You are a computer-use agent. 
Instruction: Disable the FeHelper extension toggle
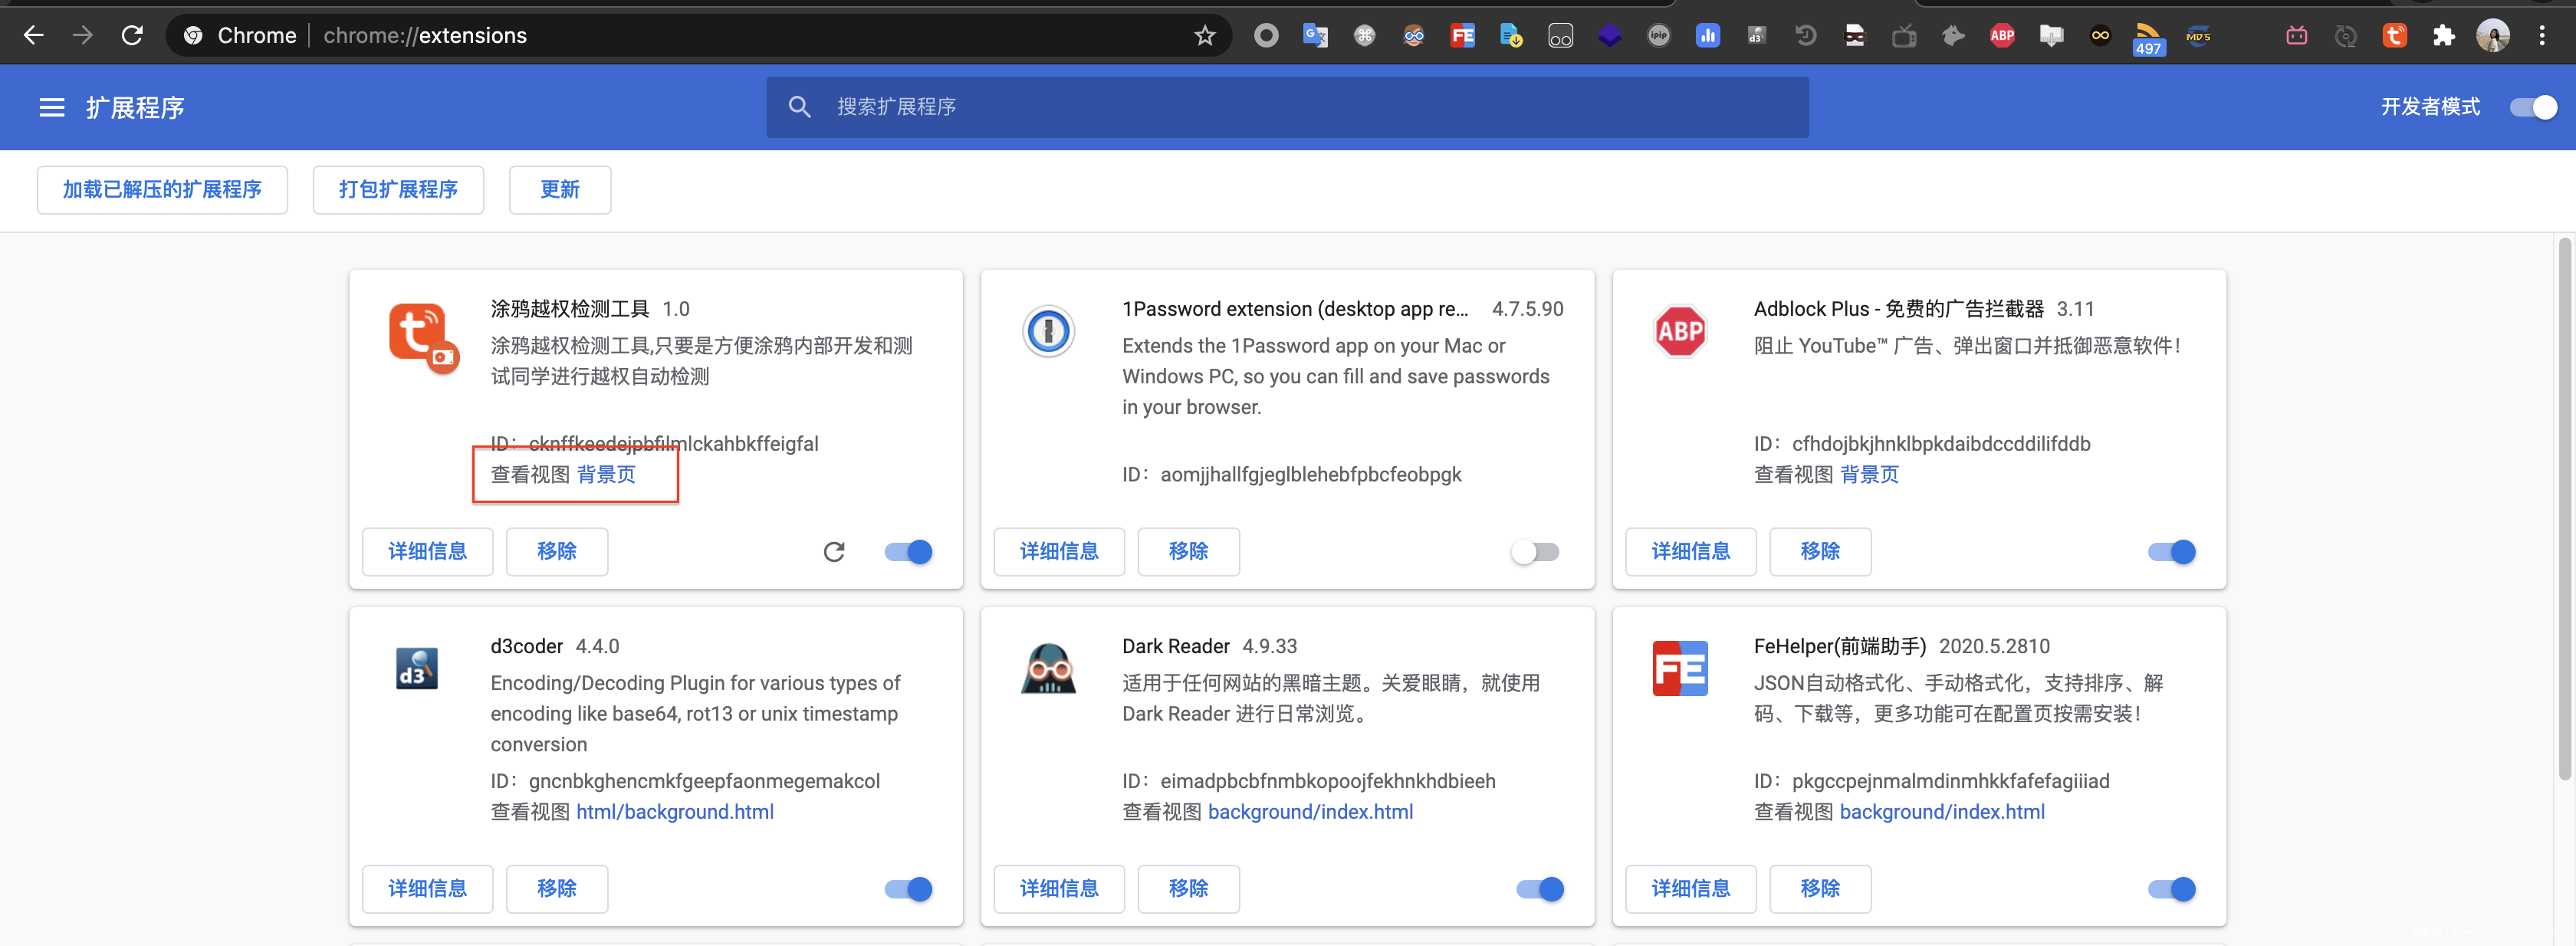(x=2171, y=889)
